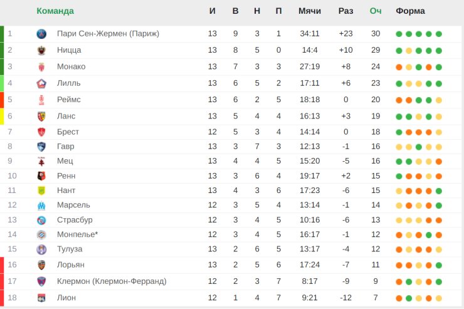
Task: Click the Monaco club crest icon
Action: pos(41,67)
